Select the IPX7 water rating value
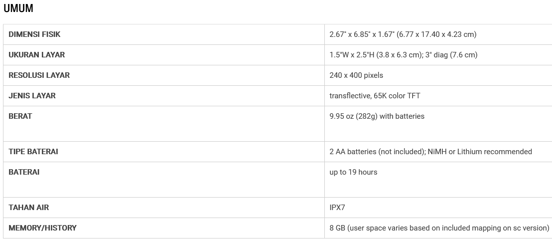552x241 pixels. pyautogui.click(x=337, y=208)
